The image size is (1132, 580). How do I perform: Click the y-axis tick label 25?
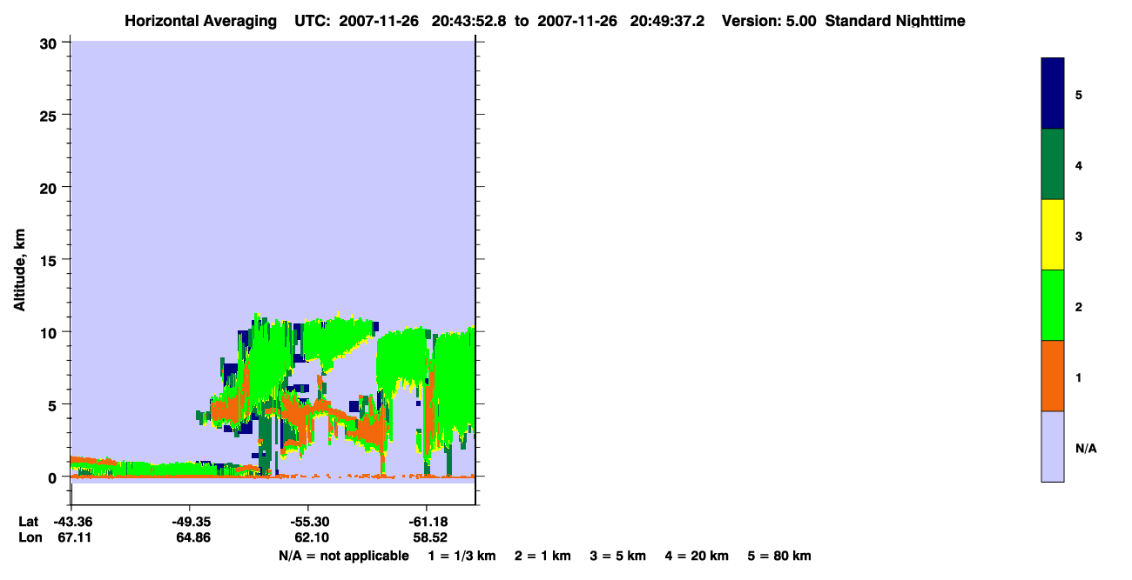(x=51, y=115)
